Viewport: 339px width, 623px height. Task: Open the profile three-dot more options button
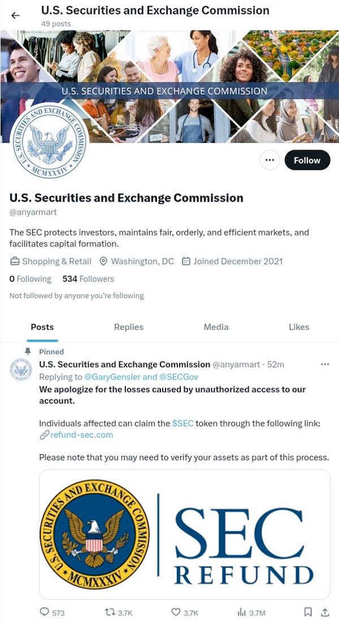270,160
